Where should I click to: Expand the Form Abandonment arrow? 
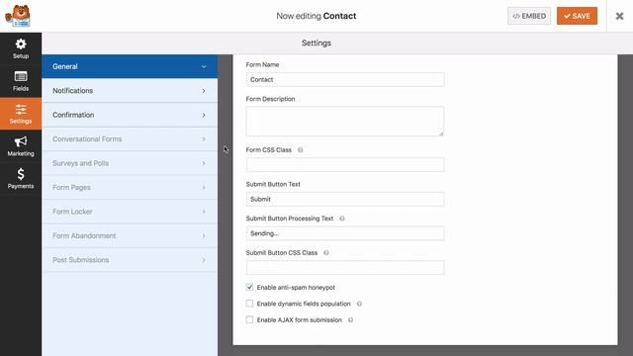[x=204, y=235]
